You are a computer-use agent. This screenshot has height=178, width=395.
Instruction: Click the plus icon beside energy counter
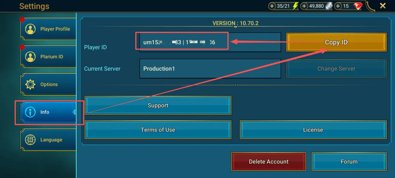click(272, 6)
